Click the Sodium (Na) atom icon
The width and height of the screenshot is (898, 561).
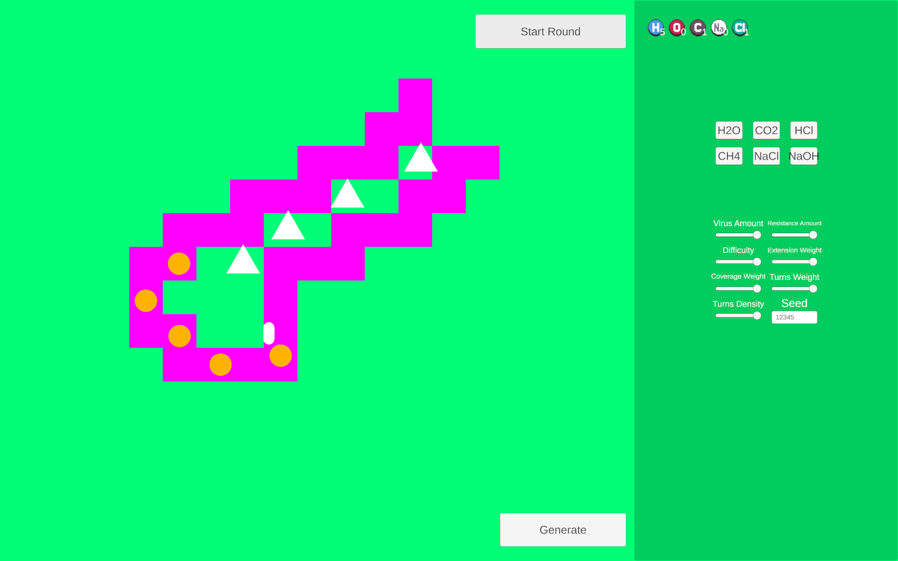718,28
